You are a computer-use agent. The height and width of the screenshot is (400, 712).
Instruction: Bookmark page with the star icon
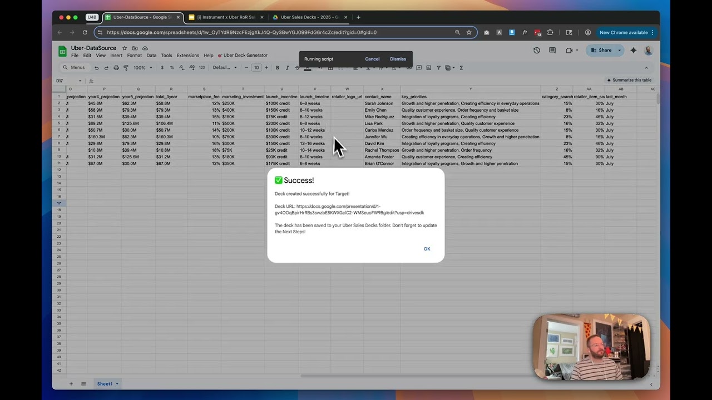(x=469, y=32)
